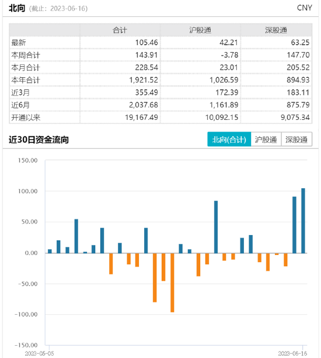Image resolution: width=321 pixels, height=358 pixels.
Task: Click the lowest orange bar near -100
Action: pos(172,283)
